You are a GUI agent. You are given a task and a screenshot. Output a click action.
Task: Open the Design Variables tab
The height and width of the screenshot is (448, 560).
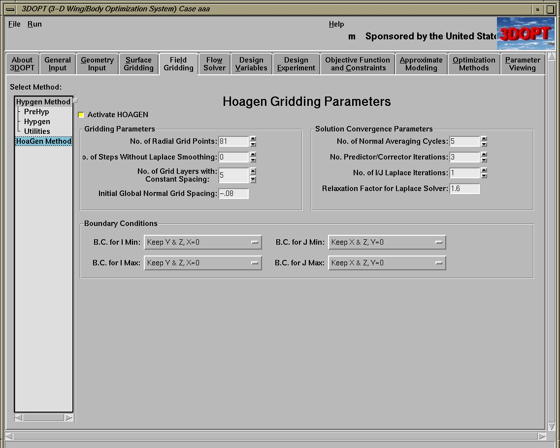[251, 64]
